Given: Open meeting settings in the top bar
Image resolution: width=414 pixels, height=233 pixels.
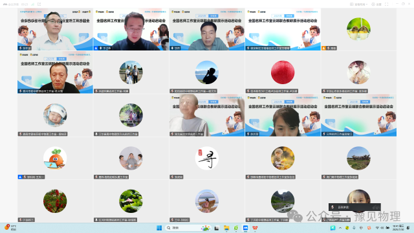Looking at the screenshot, I should click(x=376, y=5).
